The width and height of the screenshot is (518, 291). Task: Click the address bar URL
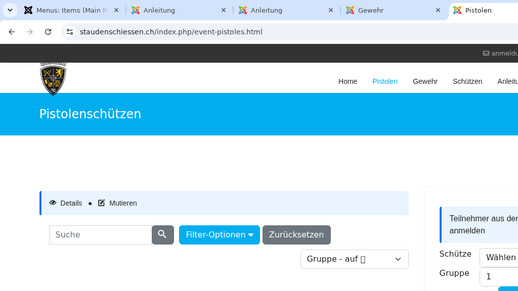pos(171,32)
